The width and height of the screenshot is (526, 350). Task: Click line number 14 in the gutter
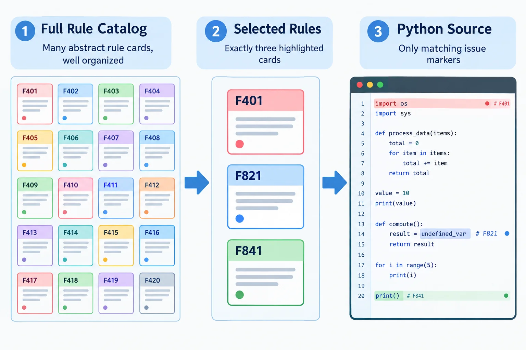[x=361, y=234]
